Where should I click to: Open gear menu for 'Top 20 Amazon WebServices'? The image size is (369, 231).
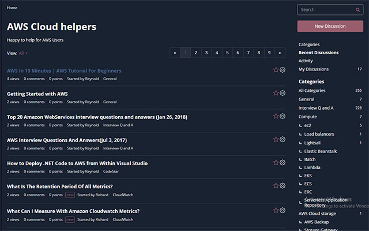coord(283,116)
